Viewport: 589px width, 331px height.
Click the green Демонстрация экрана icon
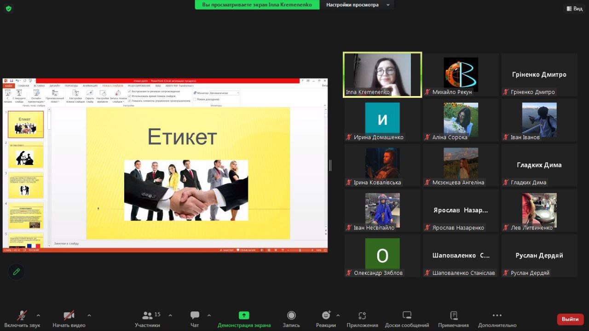click(x=244, y=315)
